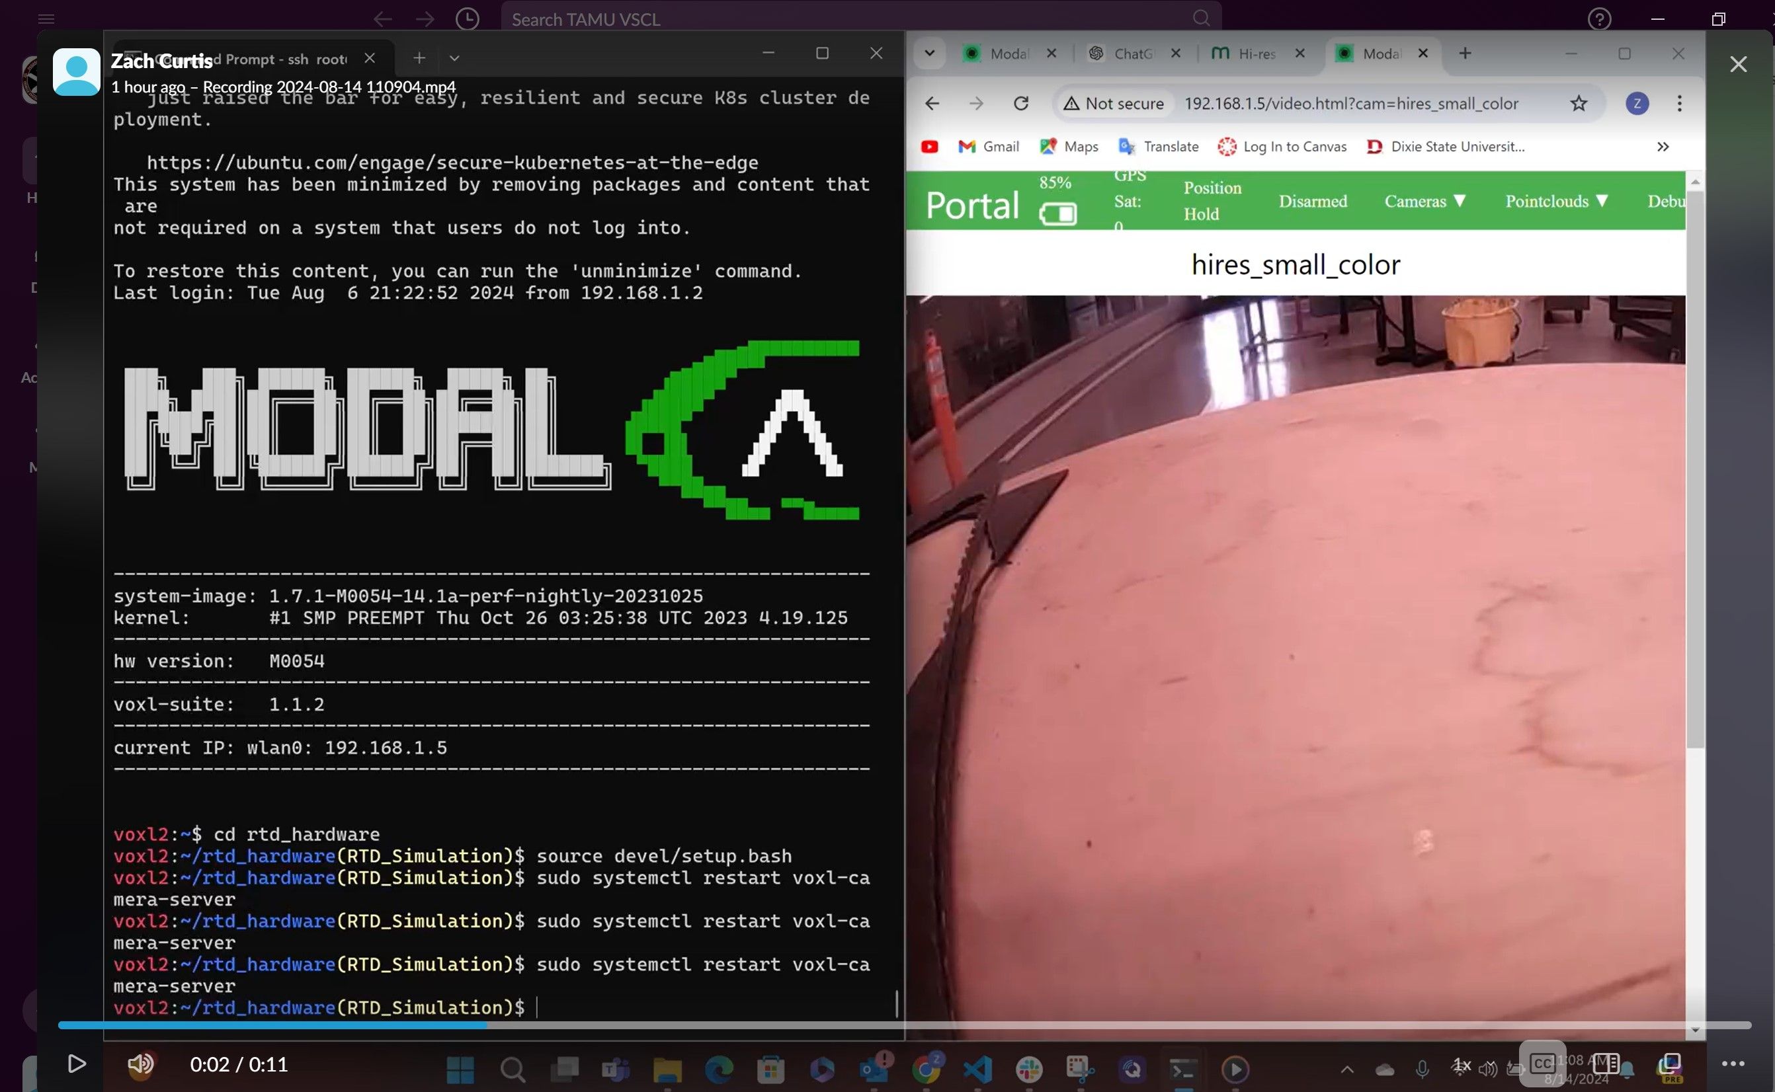The image size is (1775, 1092).
Task: Click the Zach Curtis name label
Action: point(162,61)
